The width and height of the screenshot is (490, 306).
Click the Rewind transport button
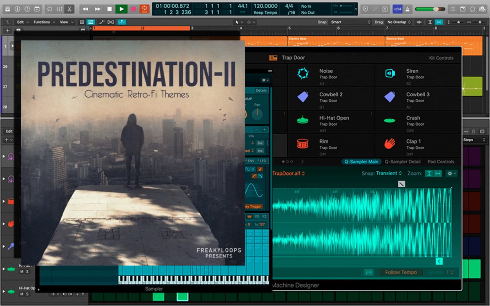coord(85,9)
